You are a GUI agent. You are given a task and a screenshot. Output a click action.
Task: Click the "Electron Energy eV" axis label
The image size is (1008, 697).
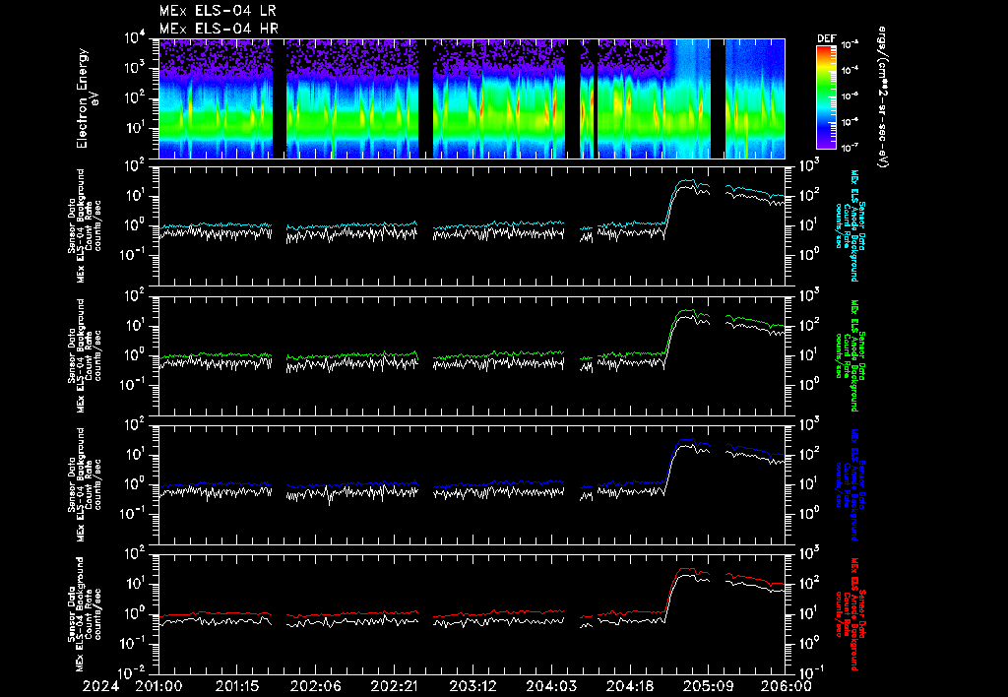[87, 98]
